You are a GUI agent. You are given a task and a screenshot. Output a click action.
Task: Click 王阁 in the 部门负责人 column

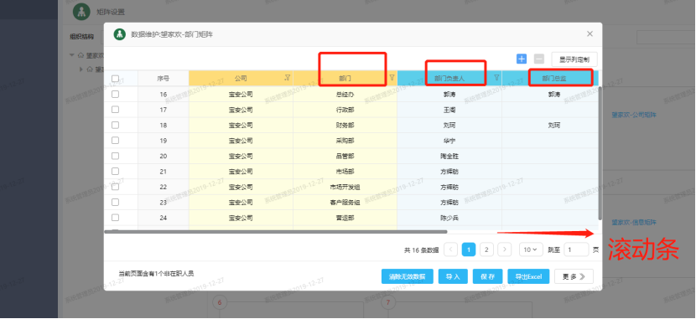(449, 110)
